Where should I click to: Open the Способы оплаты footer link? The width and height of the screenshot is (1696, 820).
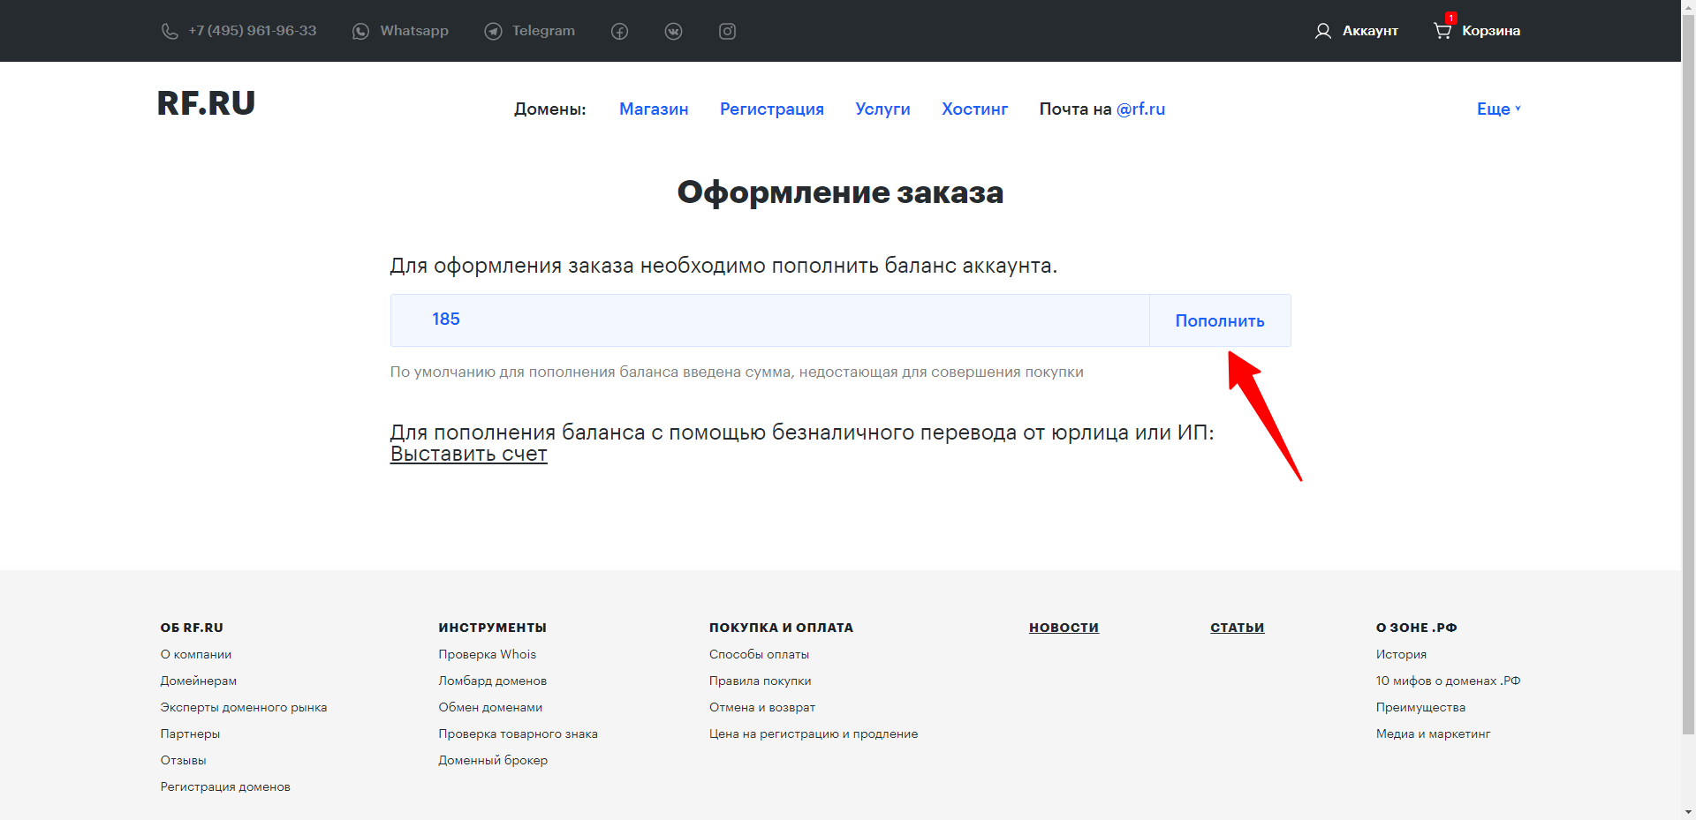pos(759,654)
